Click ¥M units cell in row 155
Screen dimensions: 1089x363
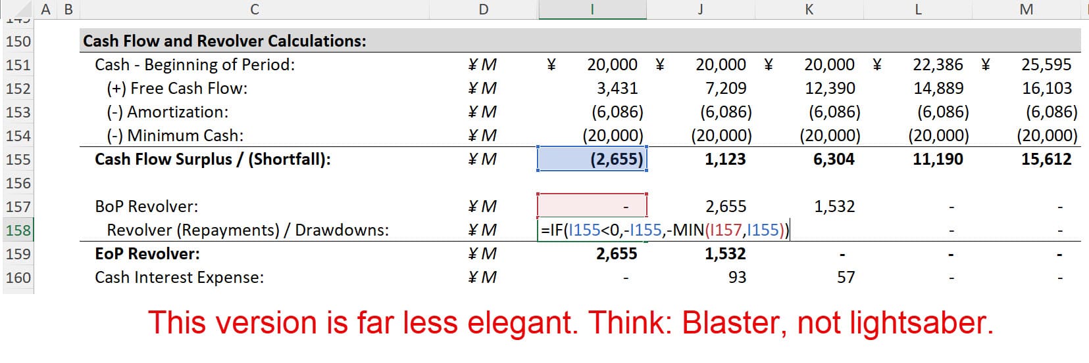click(482, 159)
